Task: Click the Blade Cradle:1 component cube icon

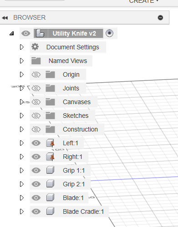Action: pyautogui.click(x=50, y=211)
